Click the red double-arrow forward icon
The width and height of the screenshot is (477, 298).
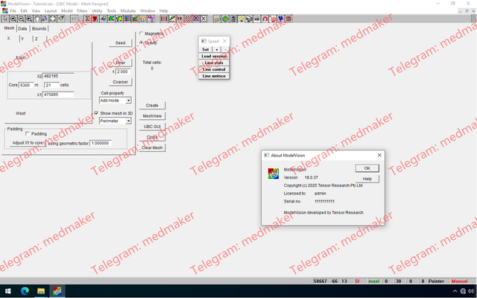click(x=180, y=19)
